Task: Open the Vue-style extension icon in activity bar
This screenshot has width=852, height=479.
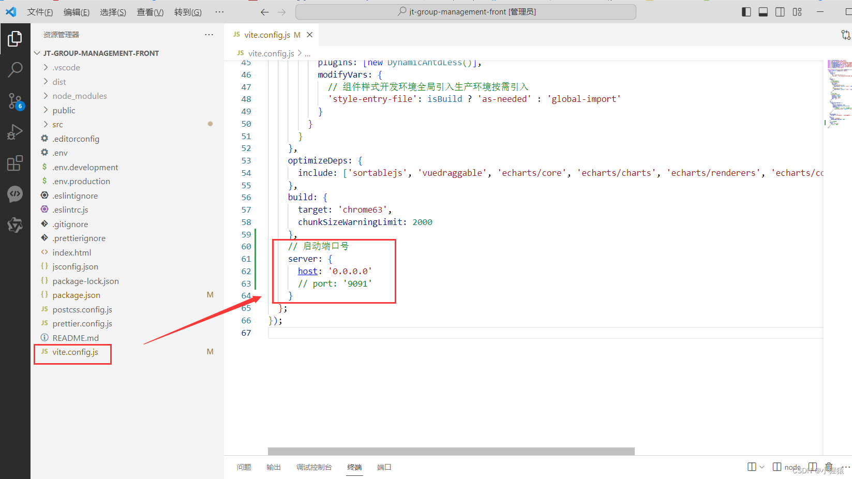Action: coord(15,225)
